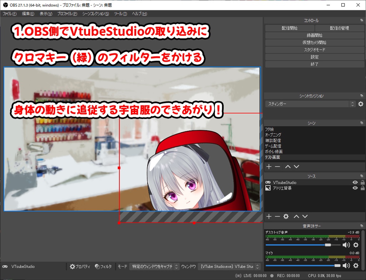Move source down in sources toolbar
The width and height of the screenshot is (366, 280).
click(x=305, y=216)
